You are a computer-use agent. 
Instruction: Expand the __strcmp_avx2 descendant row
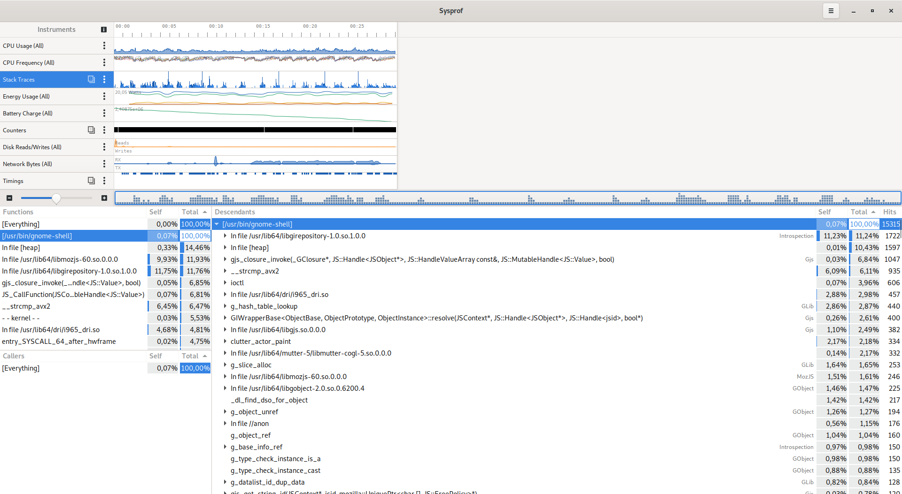coord(225,271)
